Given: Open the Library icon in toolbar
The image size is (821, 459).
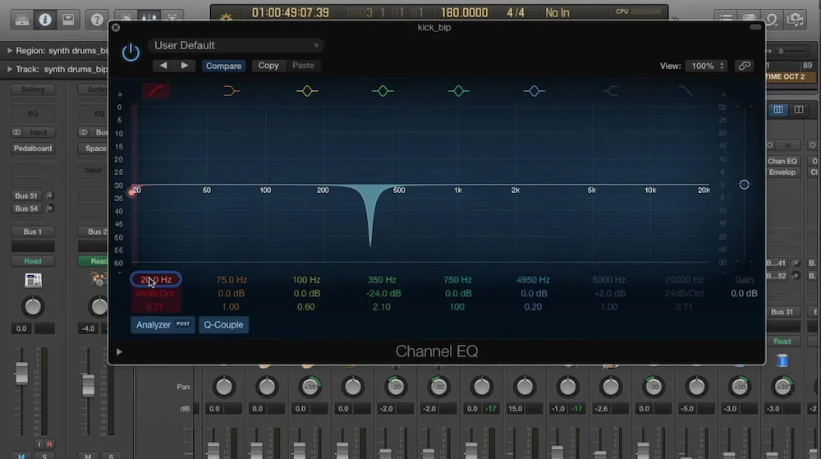Looking at the screenshot, I should [x=22, y=20].
